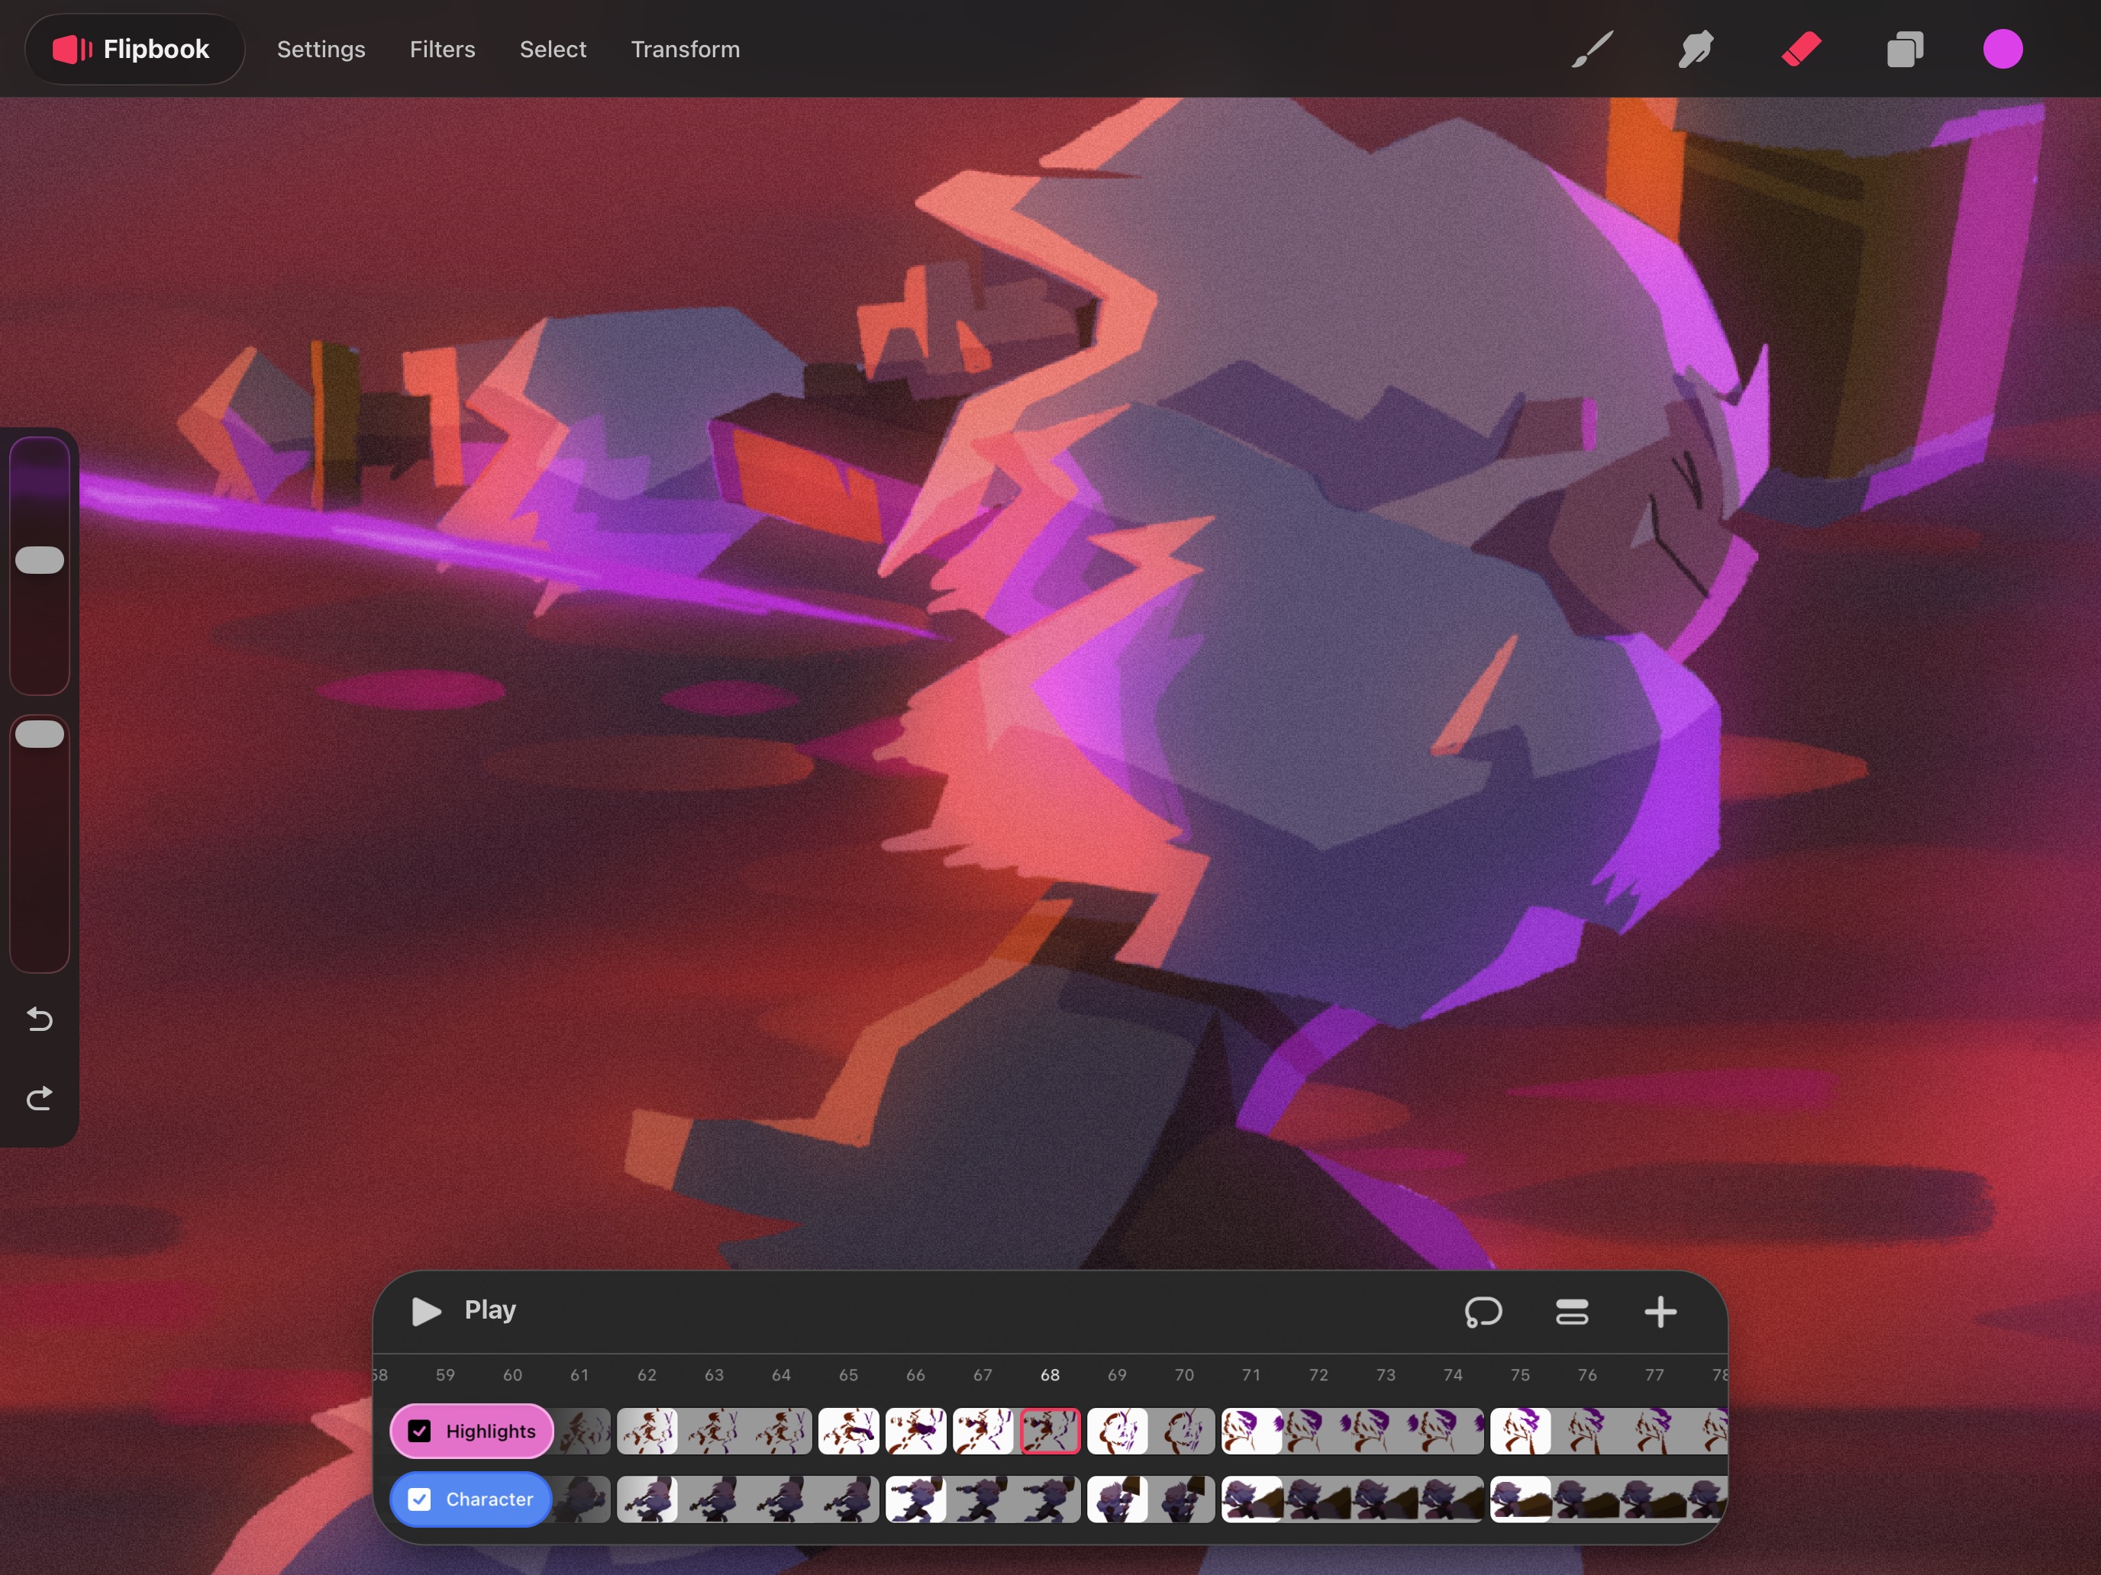Open the Transform menu

click(685, 50)
